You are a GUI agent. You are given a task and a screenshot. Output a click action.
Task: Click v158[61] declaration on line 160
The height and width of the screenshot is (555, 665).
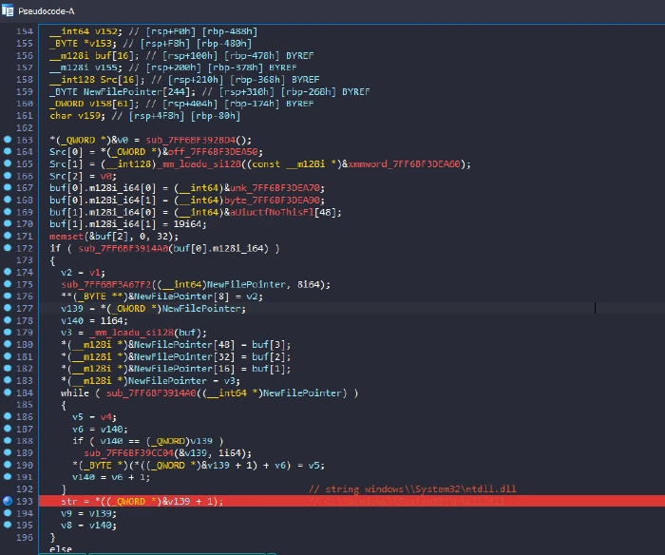pos(111,104)
